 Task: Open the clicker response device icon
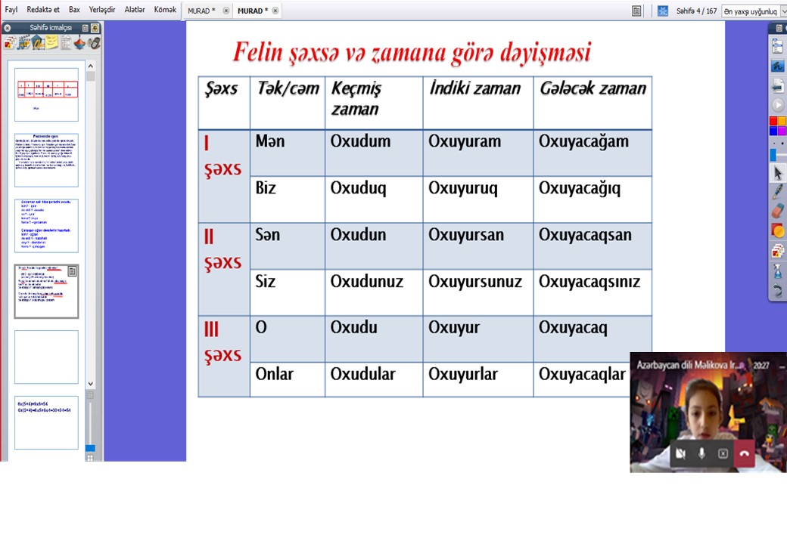pos(94,44)
